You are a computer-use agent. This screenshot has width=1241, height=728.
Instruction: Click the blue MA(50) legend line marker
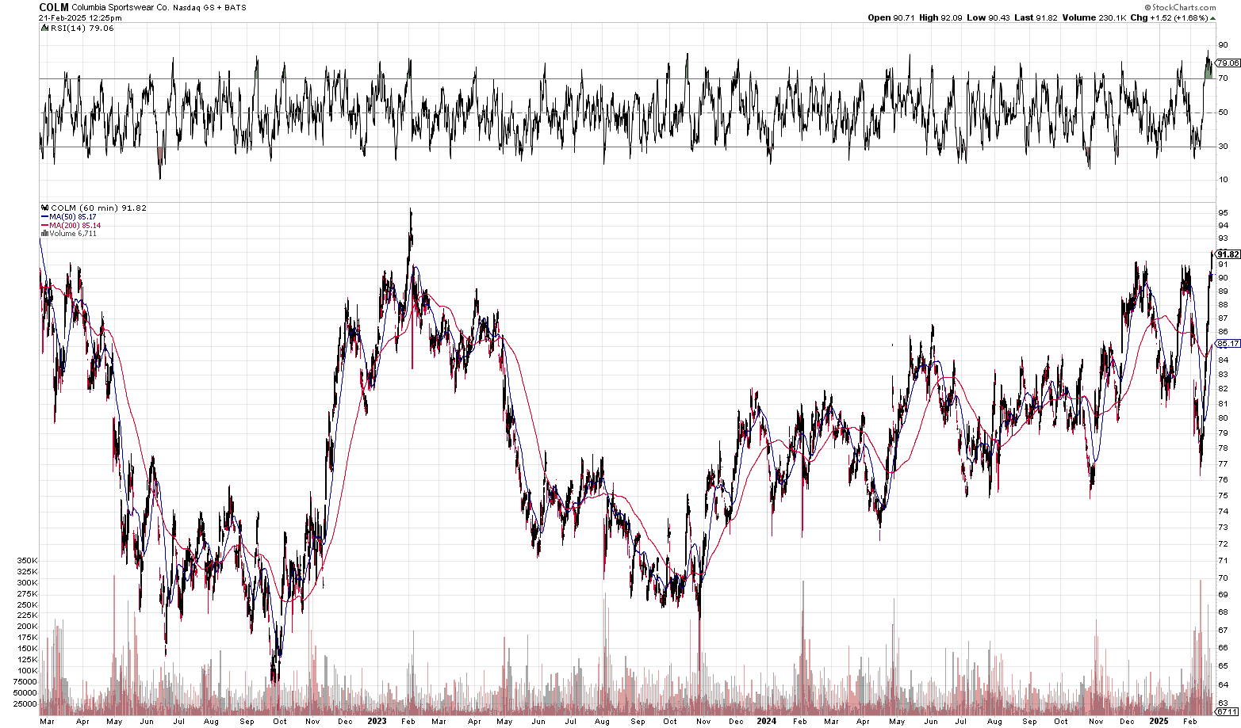pyautogui.click(x=44, y=217)
